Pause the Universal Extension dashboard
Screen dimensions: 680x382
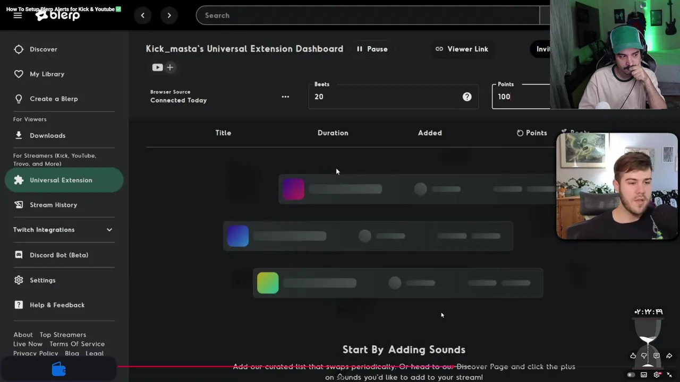click(372, 49)
